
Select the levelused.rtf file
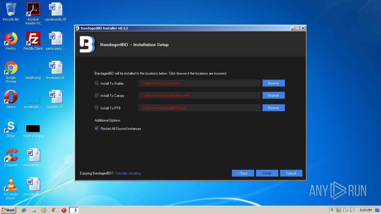click(x=55, y=70)
